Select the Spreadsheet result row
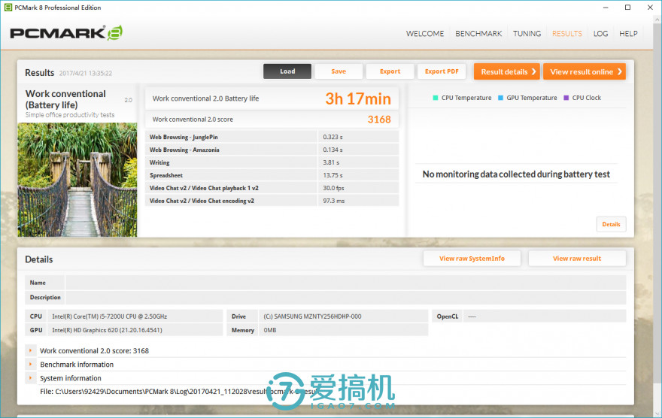The image size is (662, 418). [272, 175]
